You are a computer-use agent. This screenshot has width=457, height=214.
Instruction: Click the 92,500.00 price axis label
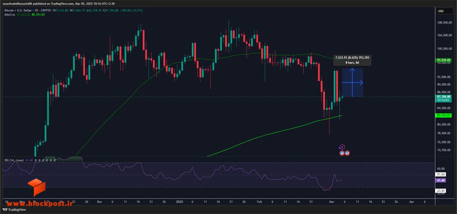pyautogui.click(x=444, y=77)
